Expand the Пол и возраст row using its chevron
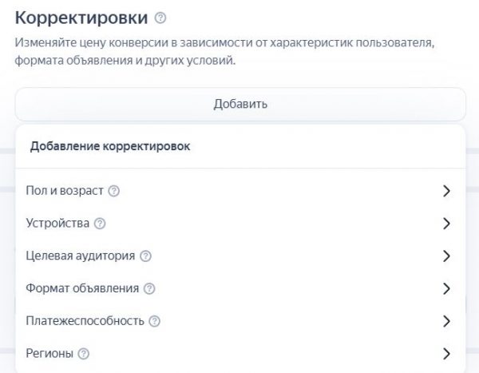 [446, 191]
